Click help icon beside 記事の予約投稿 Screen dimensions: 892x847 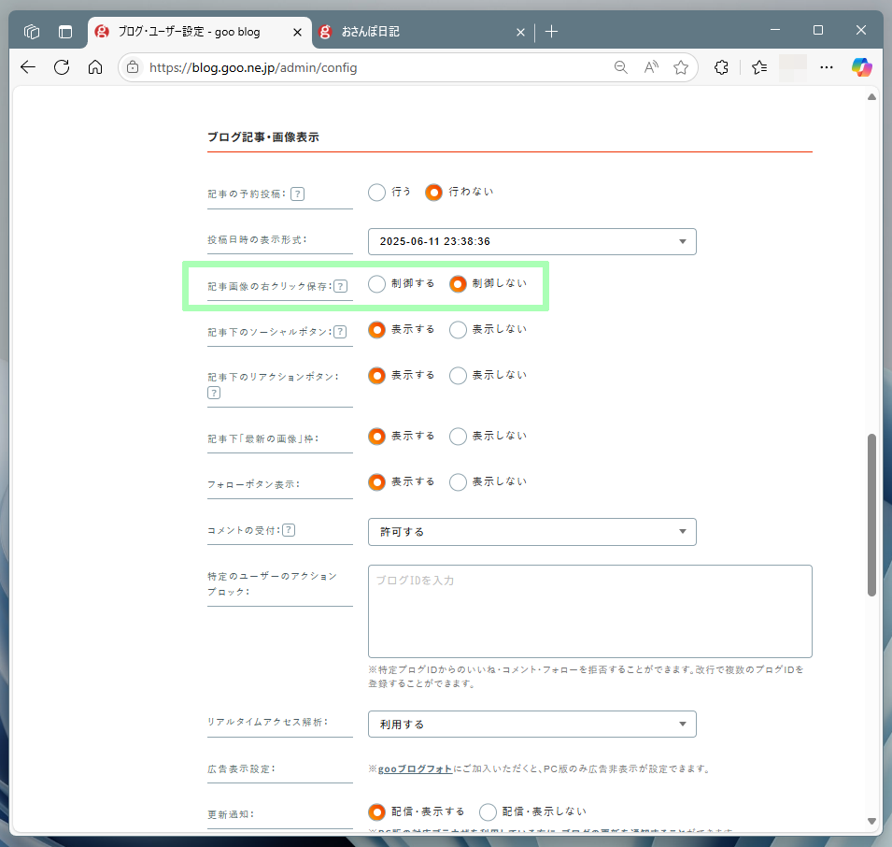coord(297,194)
